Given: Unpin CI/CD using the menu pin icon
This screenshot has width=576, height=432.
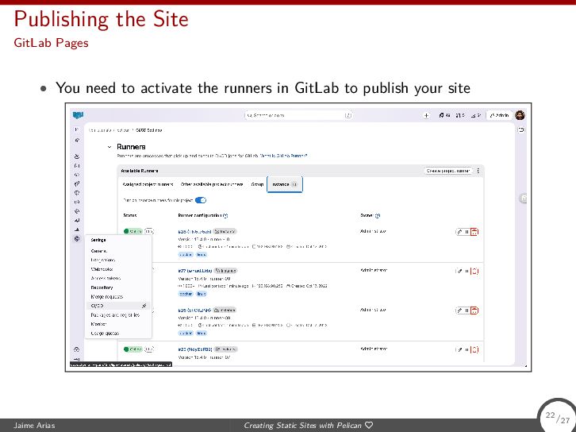Looking at the screenshot, I should 144,306.
